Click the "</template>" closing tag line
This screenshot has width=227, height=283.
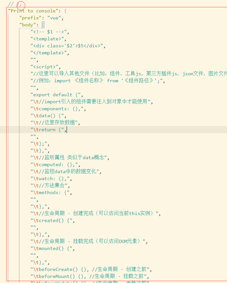tap(49, 53)
